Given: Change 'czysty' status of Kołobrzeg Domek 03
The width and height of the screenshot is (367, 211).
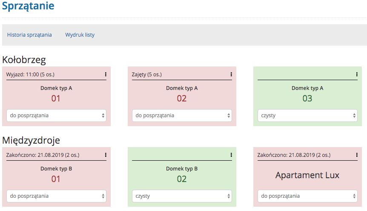Looking at the screenshot, I should (x=307, y=116).
